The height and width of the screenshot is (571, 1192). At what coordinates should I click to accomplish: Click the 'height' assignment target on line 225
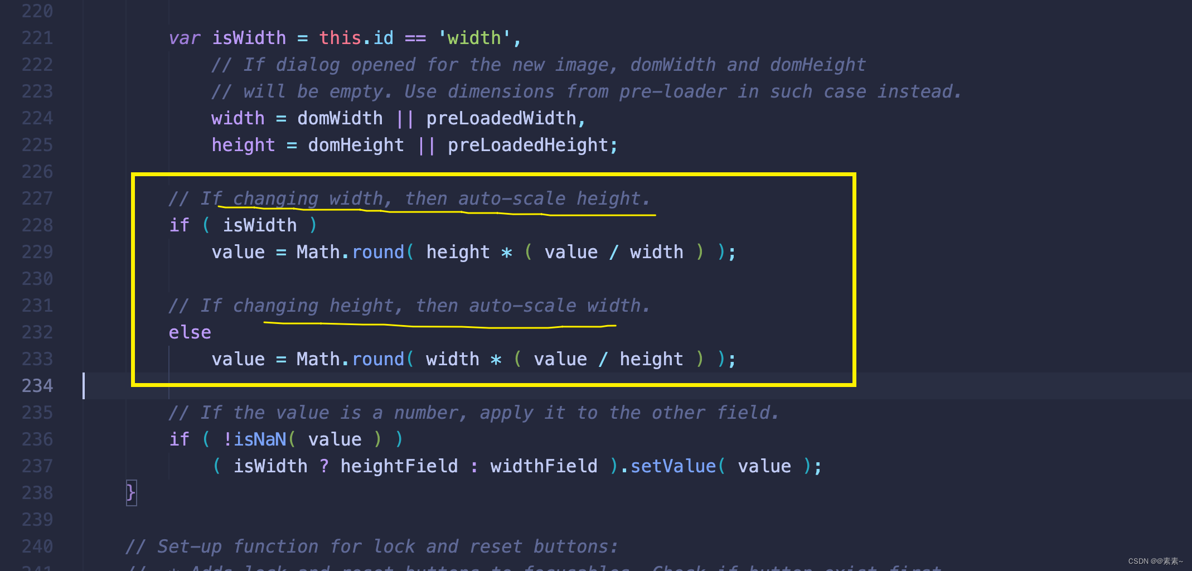244,145
